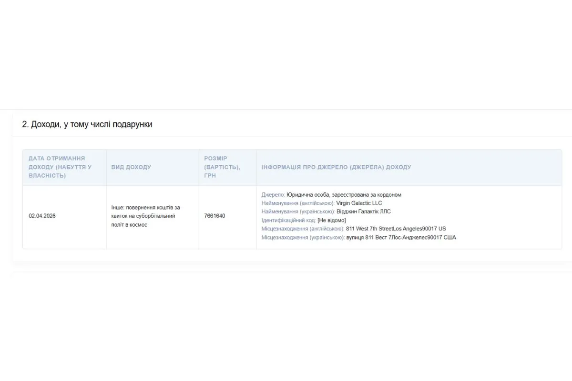Image resolution: width=572 pixels, height=381 pixels.
Task: Select the Ukrainian address "вулиця 811 Вест"
Action: [367, 237]
